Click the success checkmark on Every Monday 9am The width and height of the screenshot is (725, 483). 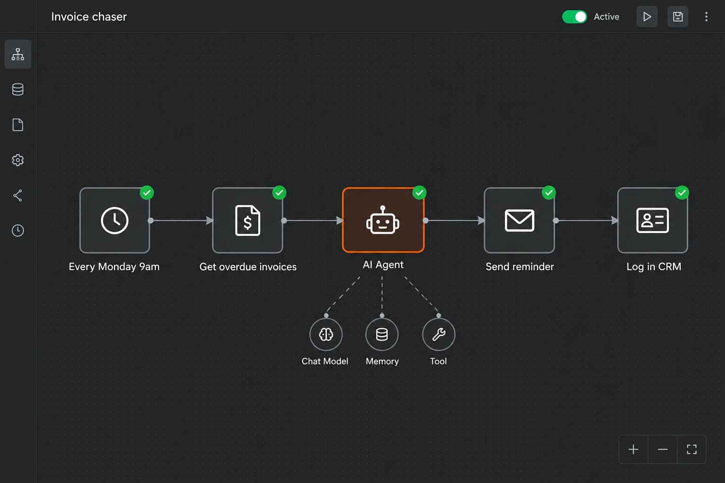(147, 192)
